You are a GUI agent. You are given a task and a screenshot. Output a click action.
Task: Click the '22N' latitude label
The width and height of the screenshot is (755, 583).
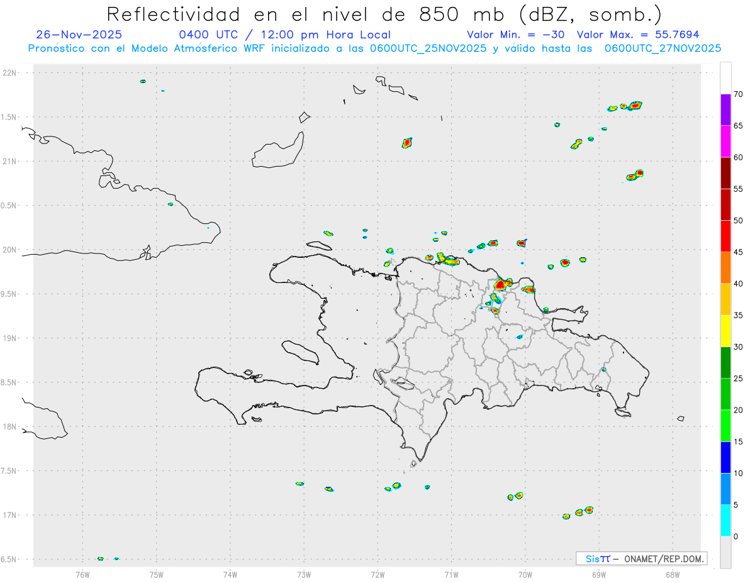[x=11, y=73]
